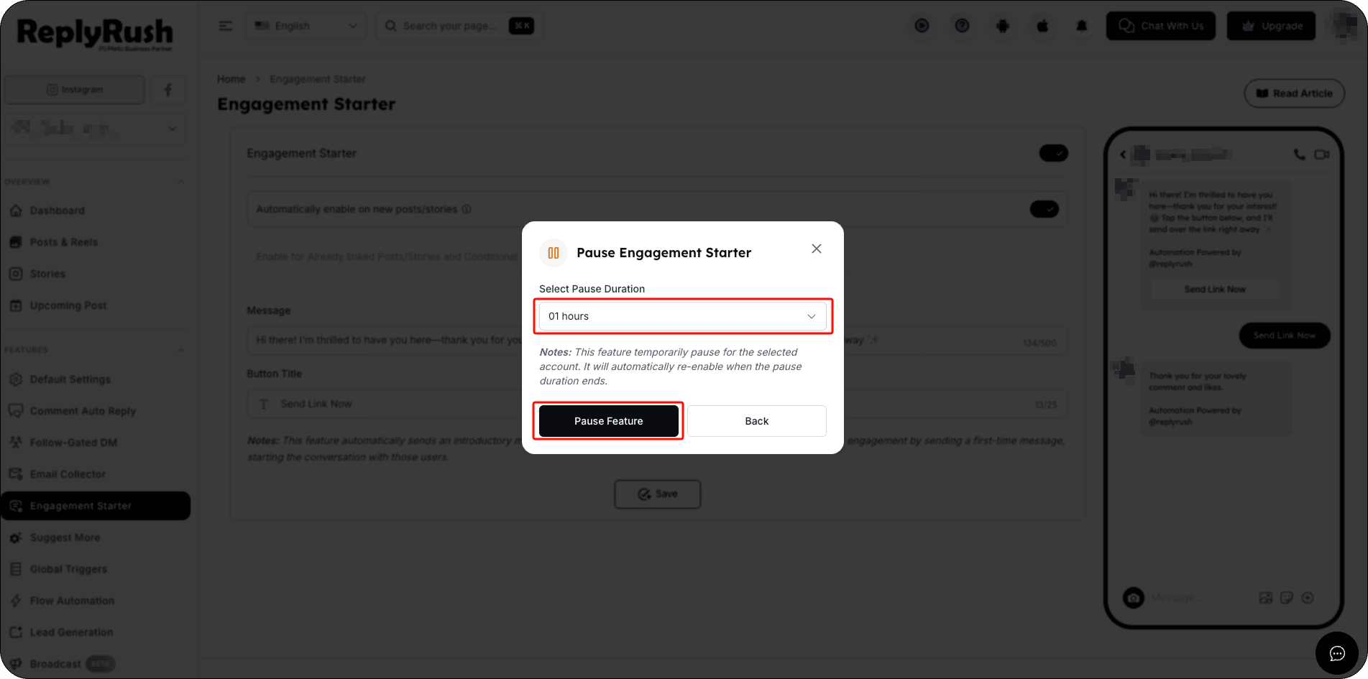Open the floating chat bubble icon
Image resolution: width=1368 pixels, height=679 pixels.
1336,653
